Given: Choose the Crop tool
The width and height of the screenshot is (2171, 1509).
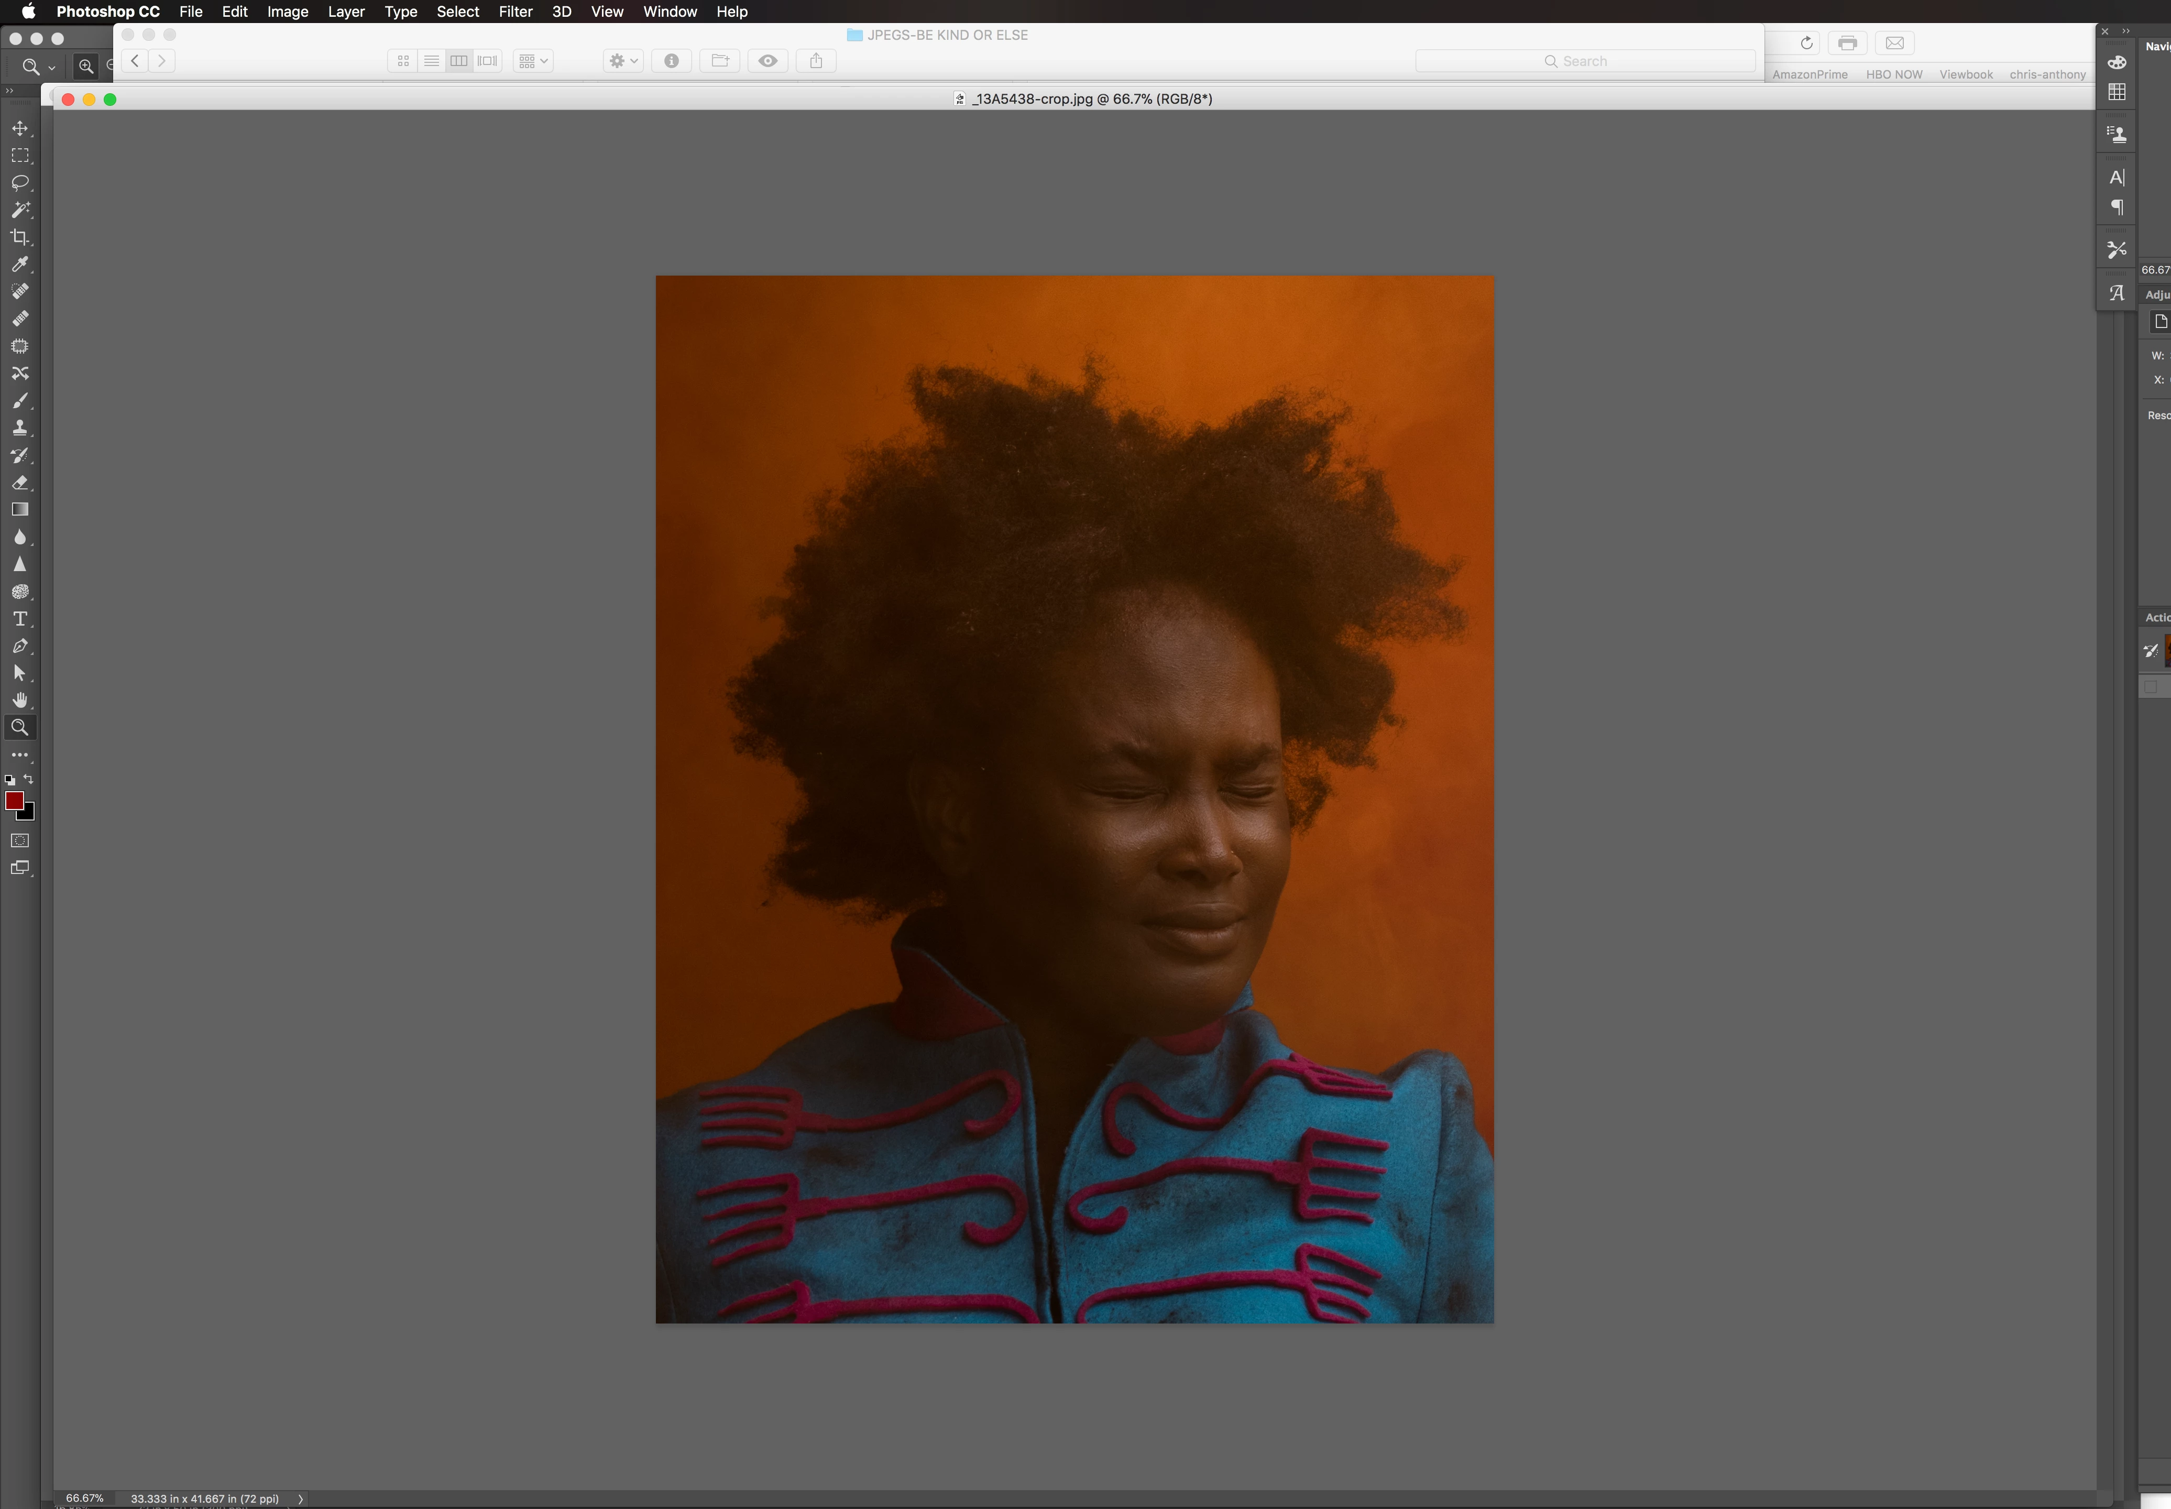Looking at the screenshot, I should 20,237.
